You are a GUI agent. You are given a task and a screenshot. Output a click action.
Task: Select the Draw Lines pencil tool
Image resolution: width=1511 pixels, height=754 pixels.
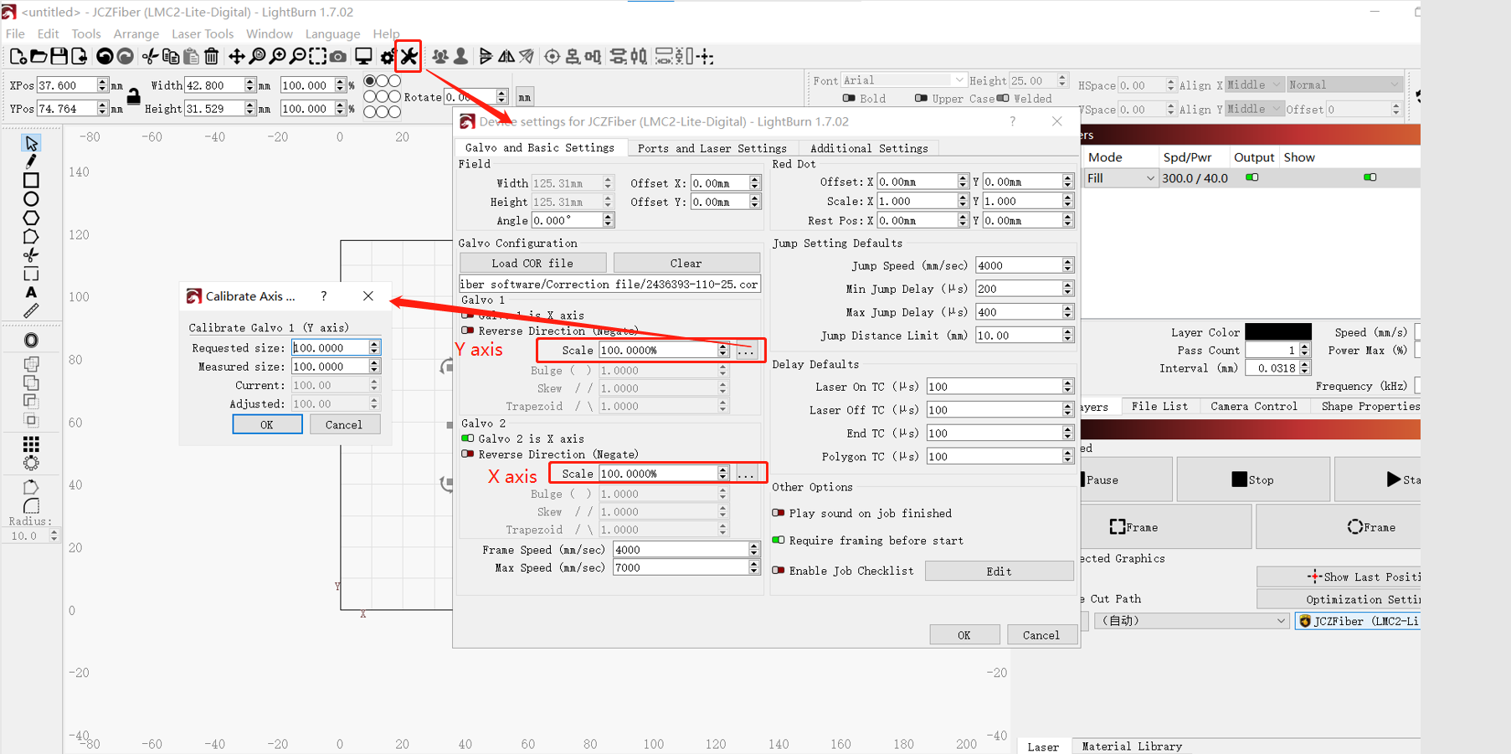tap(31, 162)
